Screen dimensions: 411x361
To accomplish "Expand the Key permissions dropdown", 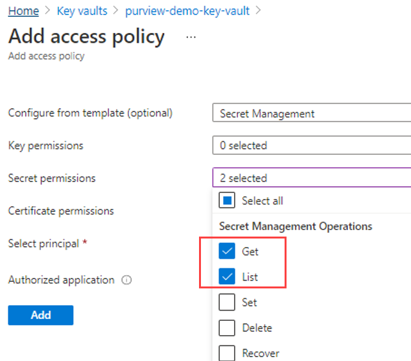I will click(311, 146).
